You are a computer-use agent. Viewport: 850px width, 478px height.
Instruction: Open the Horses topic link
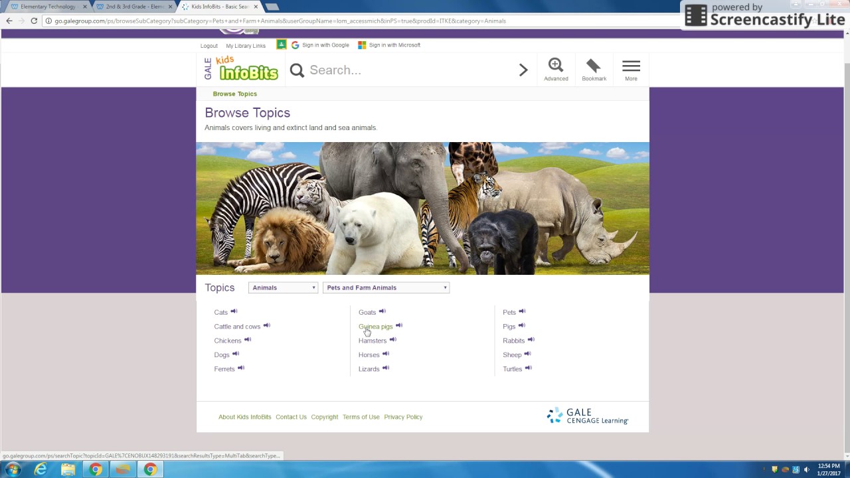pyautogui.click(x=369, y=355)
